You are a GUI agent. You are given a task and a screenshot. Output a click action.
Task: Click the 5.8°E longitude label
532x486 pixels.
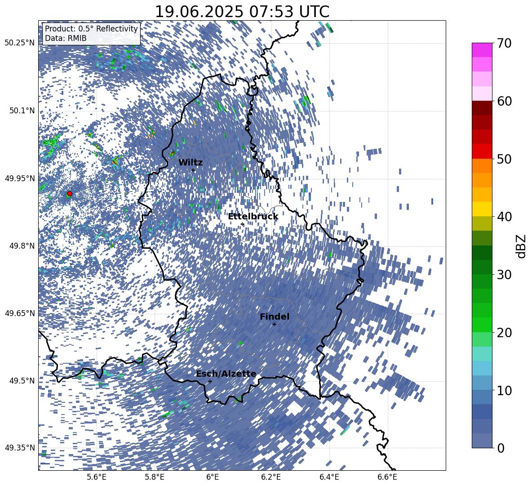(155, 477)
